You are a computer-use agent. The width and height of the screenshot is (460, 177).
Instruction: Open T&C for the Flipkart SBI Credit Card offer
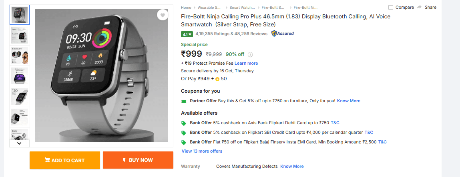pos(369,132)
